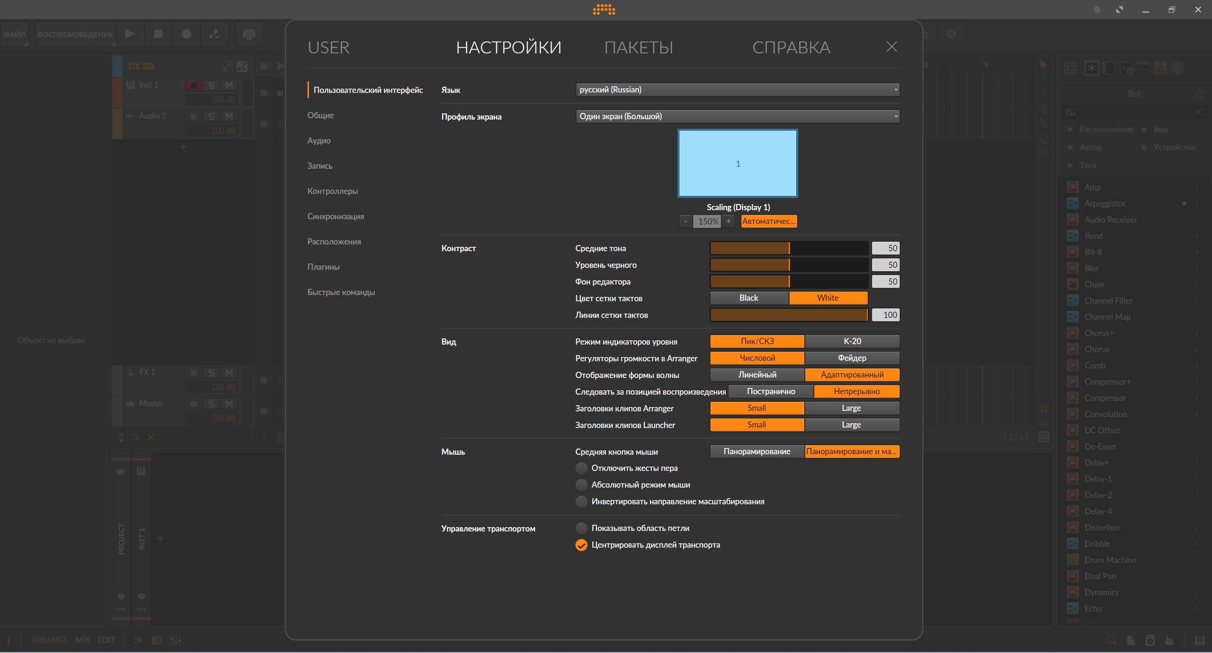The height and width of the screenshot is (653, 1212).
Task: Select Large for Заголовки клипов Arranger
Action: [852, 408]
